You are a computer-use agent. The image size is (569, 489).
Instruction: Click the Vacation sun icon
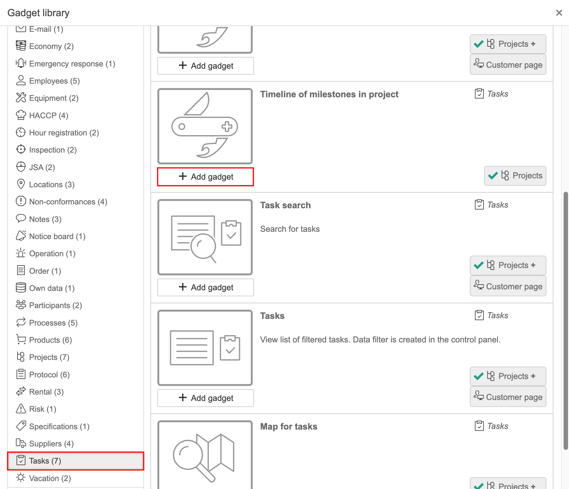pos(21,478)
